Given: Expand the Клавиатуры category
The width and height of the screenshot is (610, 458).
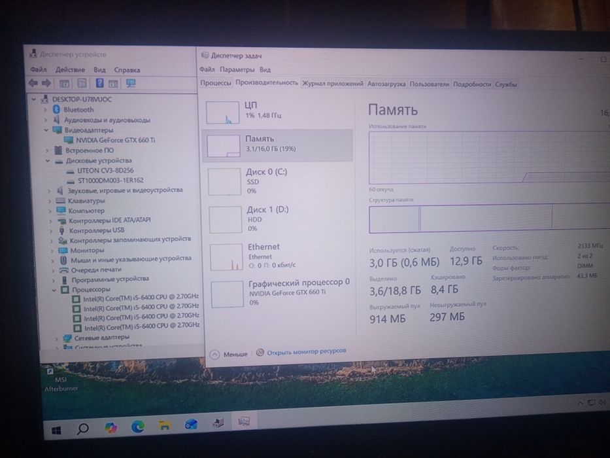Looking at the screenshot, I should 49,201.
